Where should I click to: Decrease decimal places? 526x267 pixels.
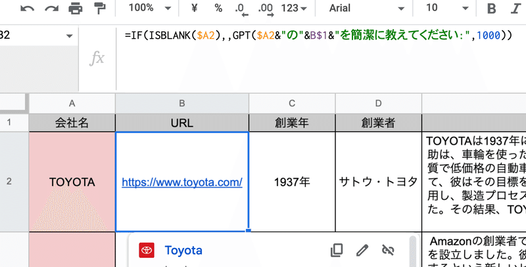coord(241,9)
